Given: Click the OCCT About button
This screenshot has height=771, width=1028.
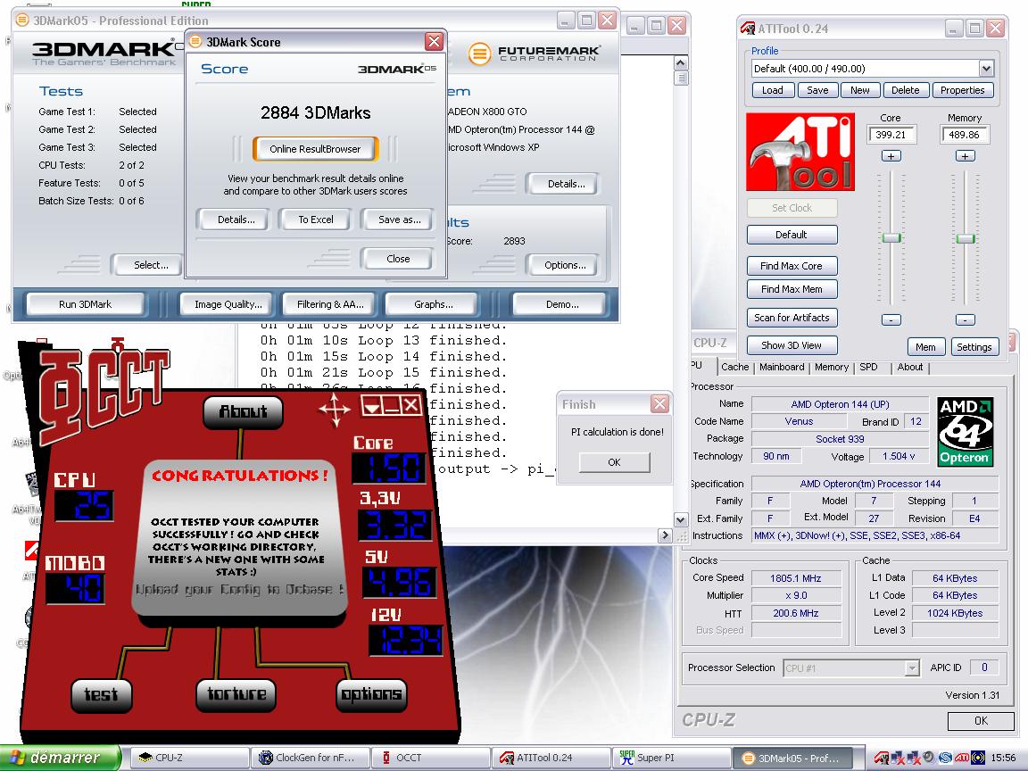Looking at the screenshot, I should pyautogui.click(x=244, y=411).
